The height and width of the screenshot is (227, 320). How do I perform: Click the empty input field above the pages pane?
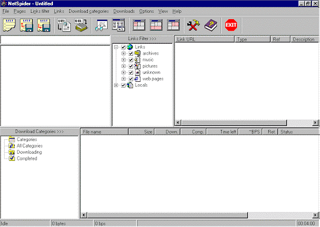pyautogui.click(x=55, y=40)
